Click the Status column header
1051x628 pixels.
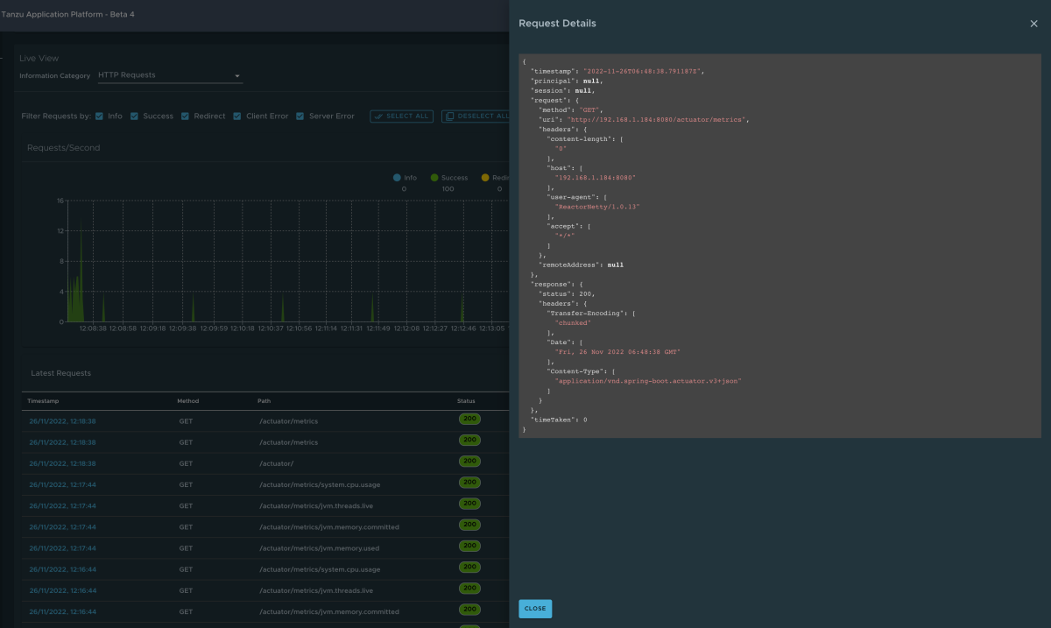464,400
